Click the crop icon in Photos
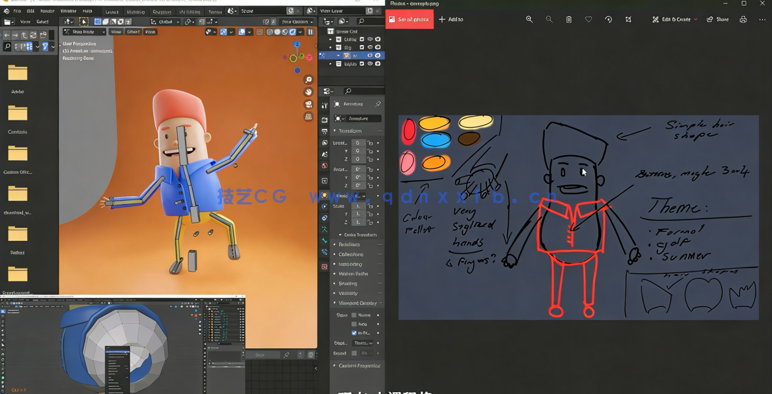Image resolution: width=772 pixels, height=394 pixels. click(628, 20)
